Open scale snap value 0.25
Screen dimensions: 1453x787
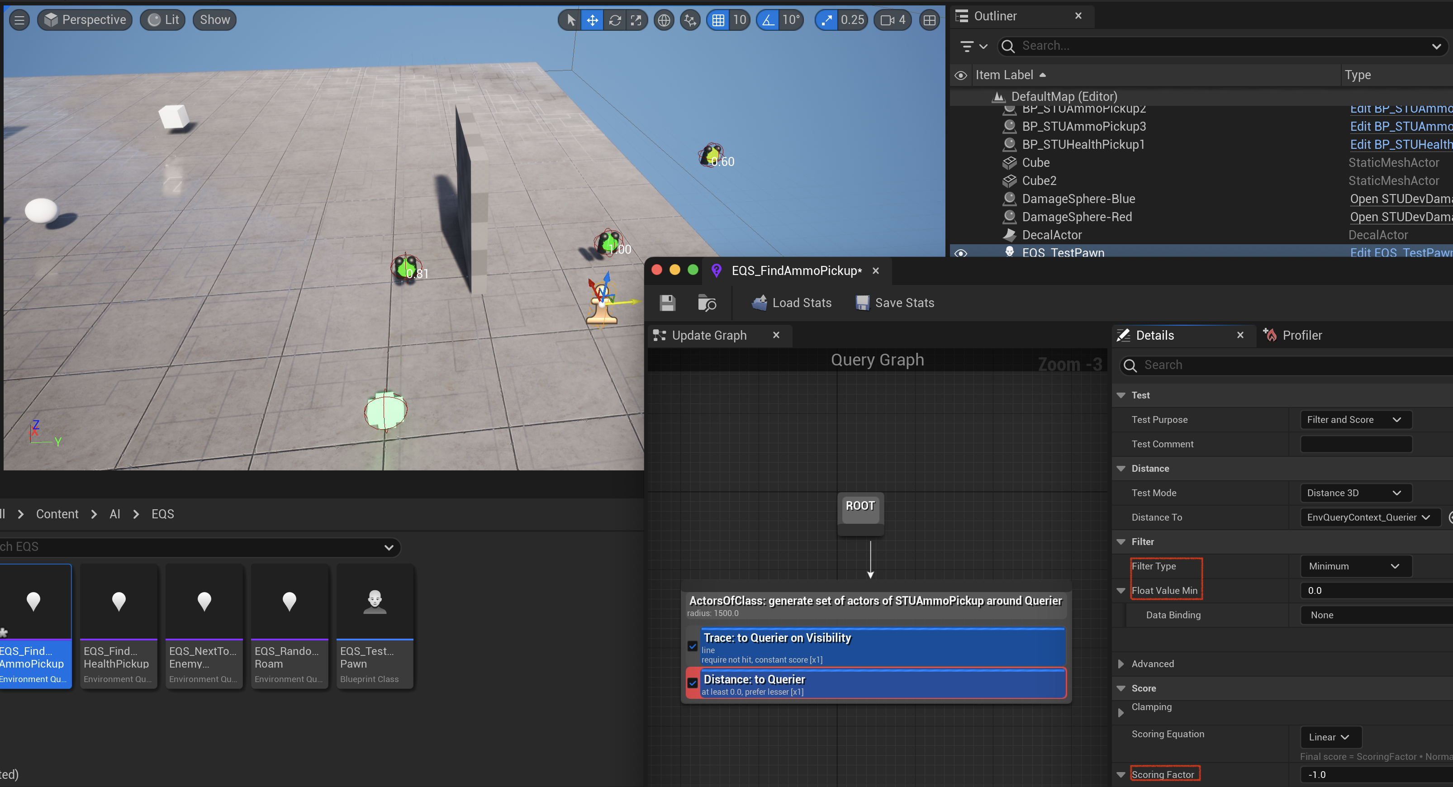pos(852,20)
